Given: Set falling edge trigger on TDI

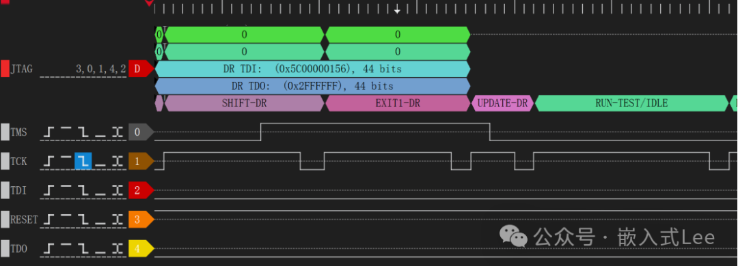Looking at the screenshot, I should tap(84, 190).
